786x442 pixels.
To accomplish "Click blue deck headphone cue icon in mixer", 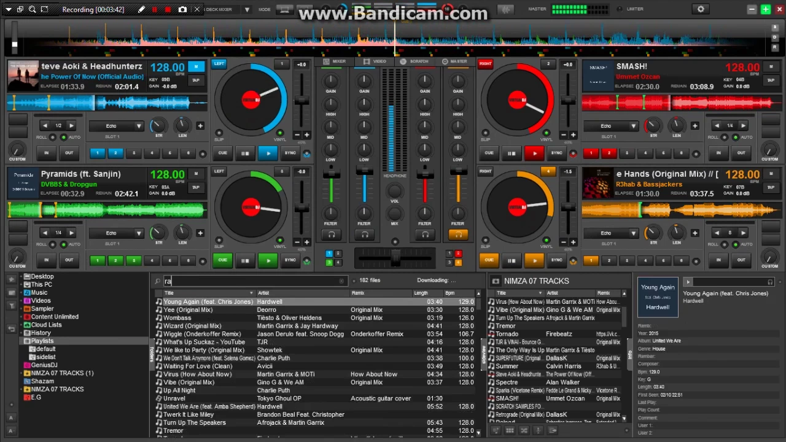I will pyautogui.click(x=365, y=234).
